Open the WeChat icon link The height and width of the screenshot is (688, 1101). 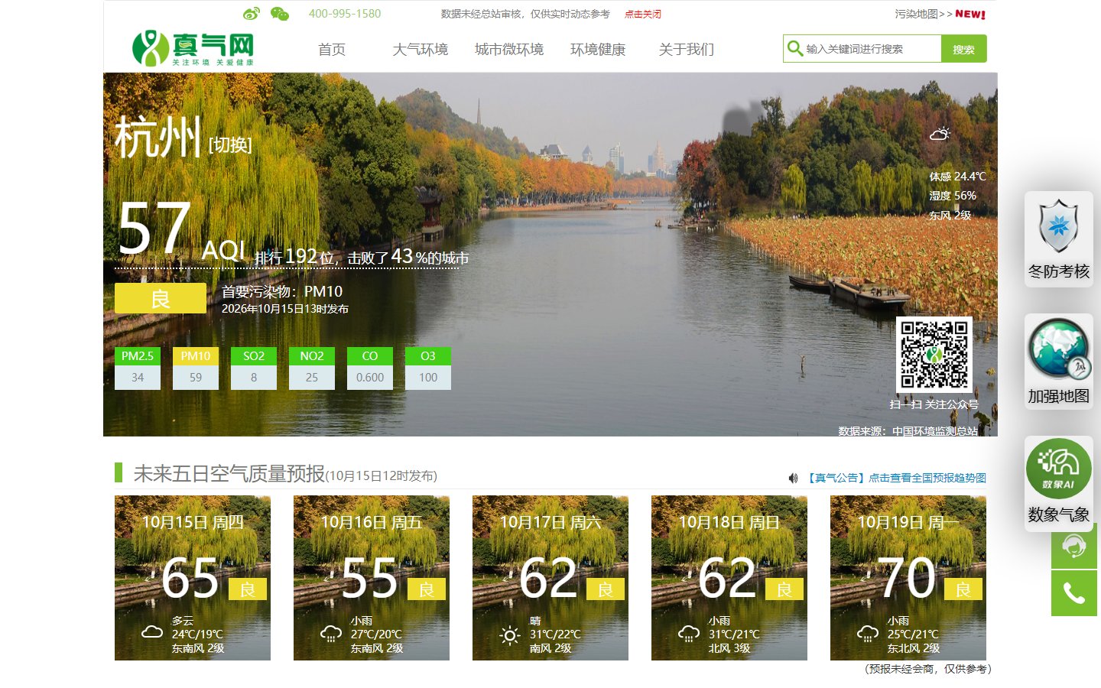(x=280, y=14)
